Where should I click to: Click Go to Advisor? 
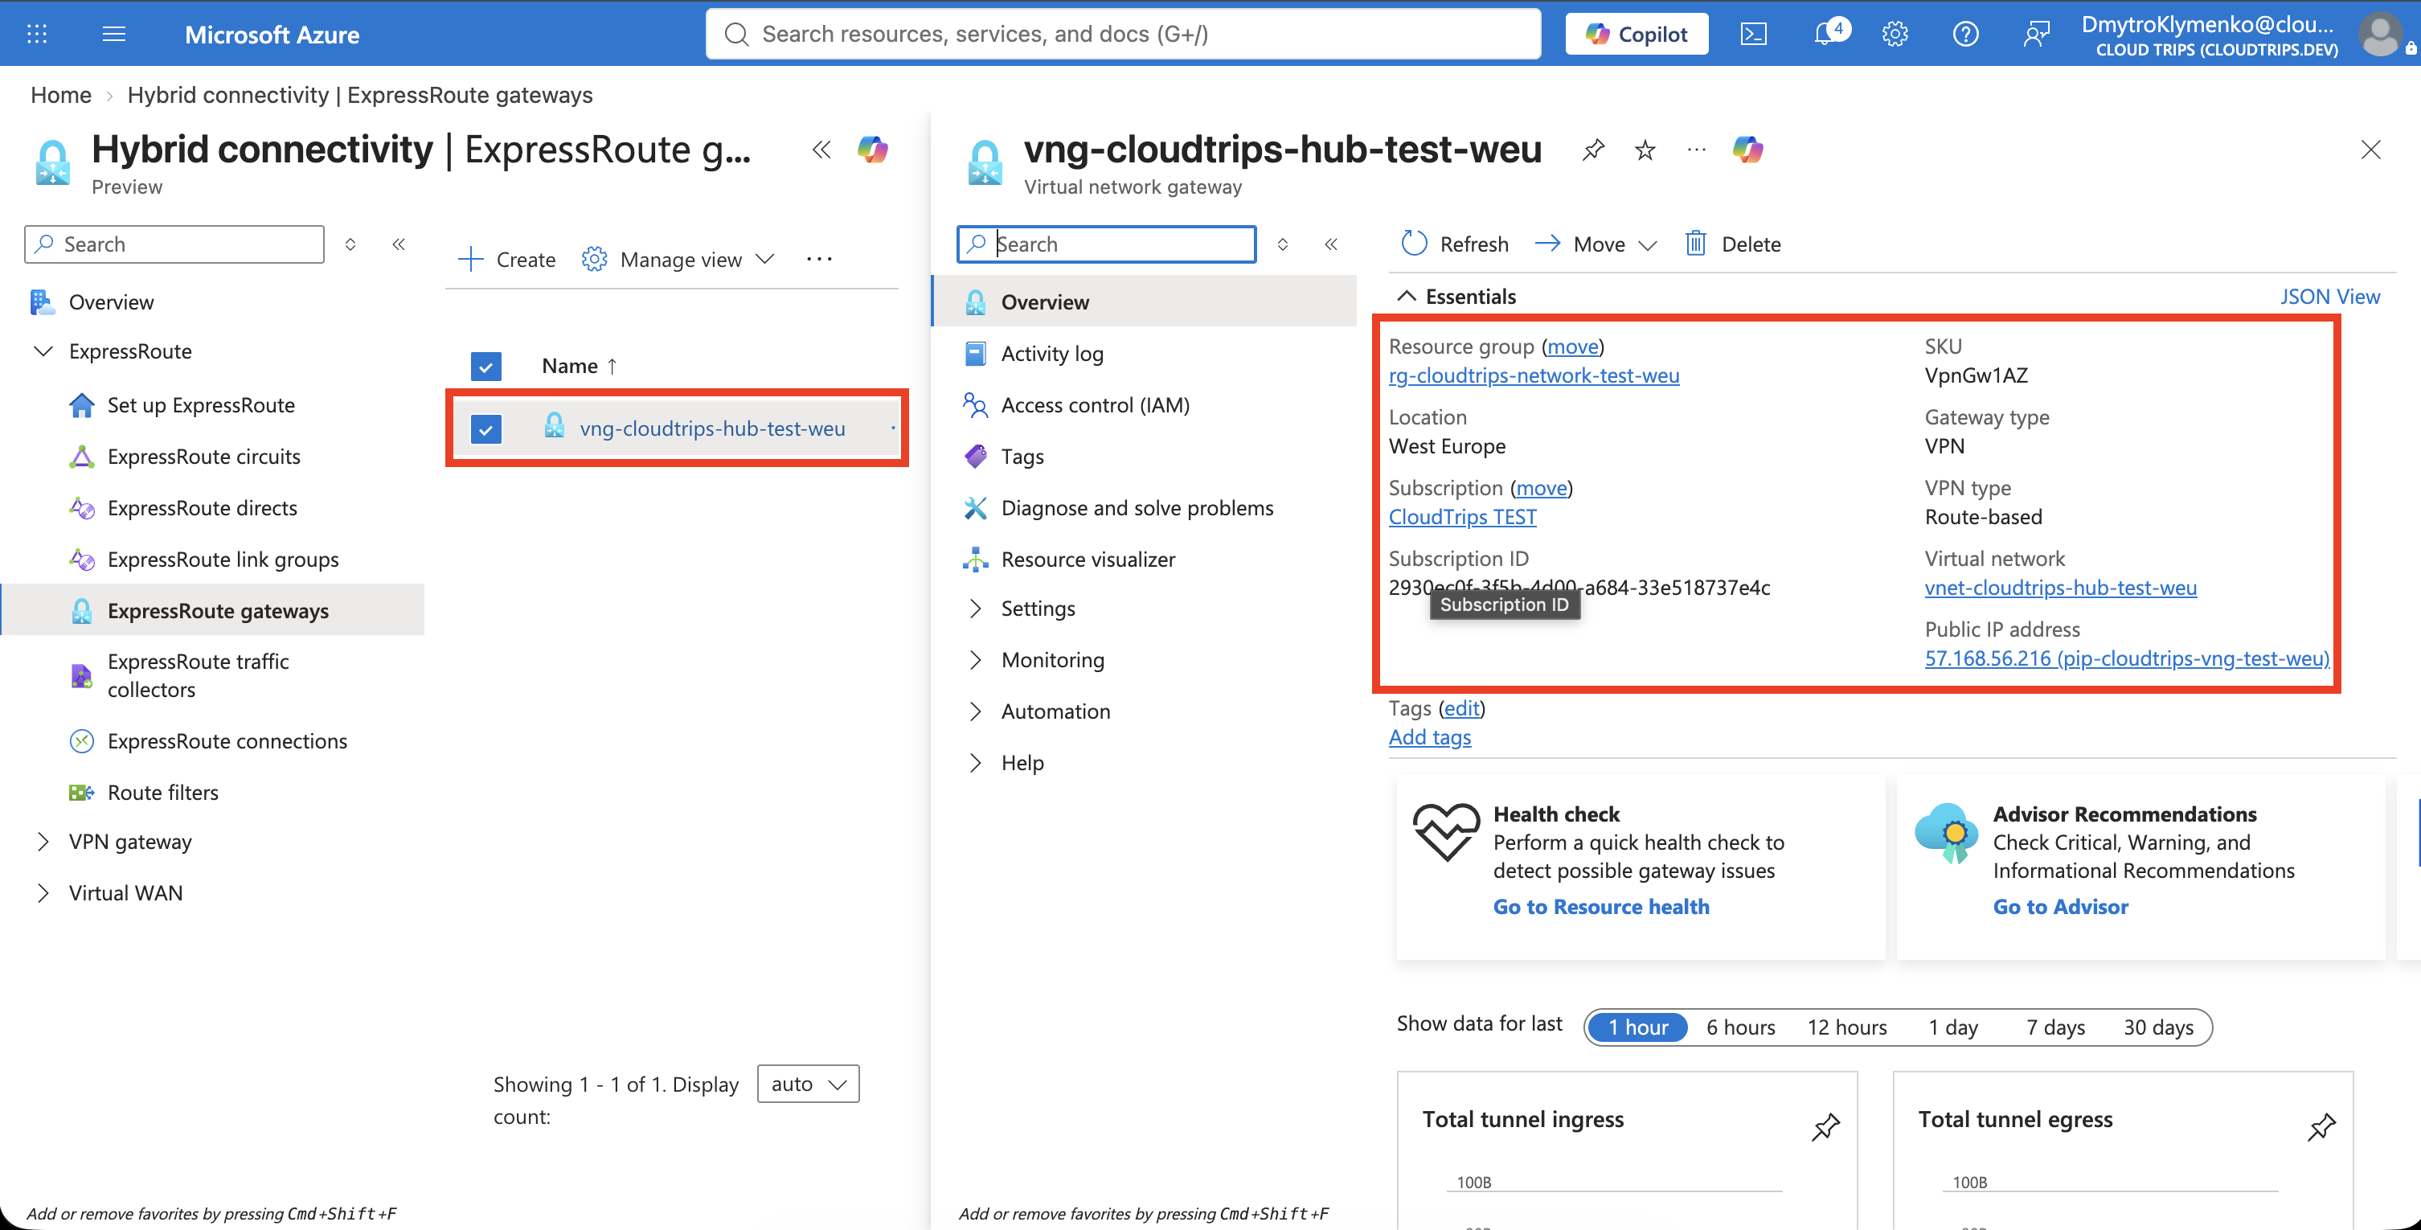[x=2060, y=907]
